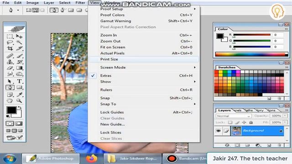Viewport: 292px width, 164px height.
Task: Open the Normal blend mode dropdown
Action: tap(234, 116)
